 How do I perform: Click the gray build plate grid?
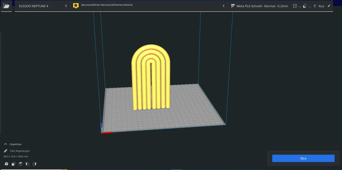click(x=185, y=114)
